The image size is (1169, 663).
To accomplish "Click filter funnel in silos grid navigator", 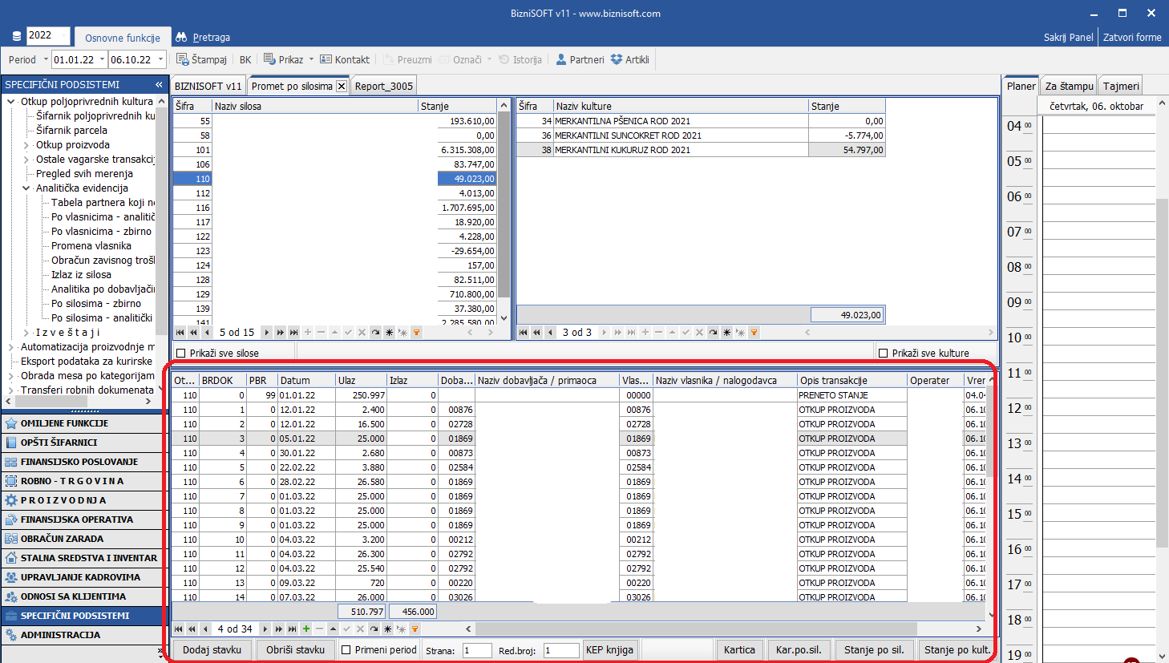I will coord(416,333).
